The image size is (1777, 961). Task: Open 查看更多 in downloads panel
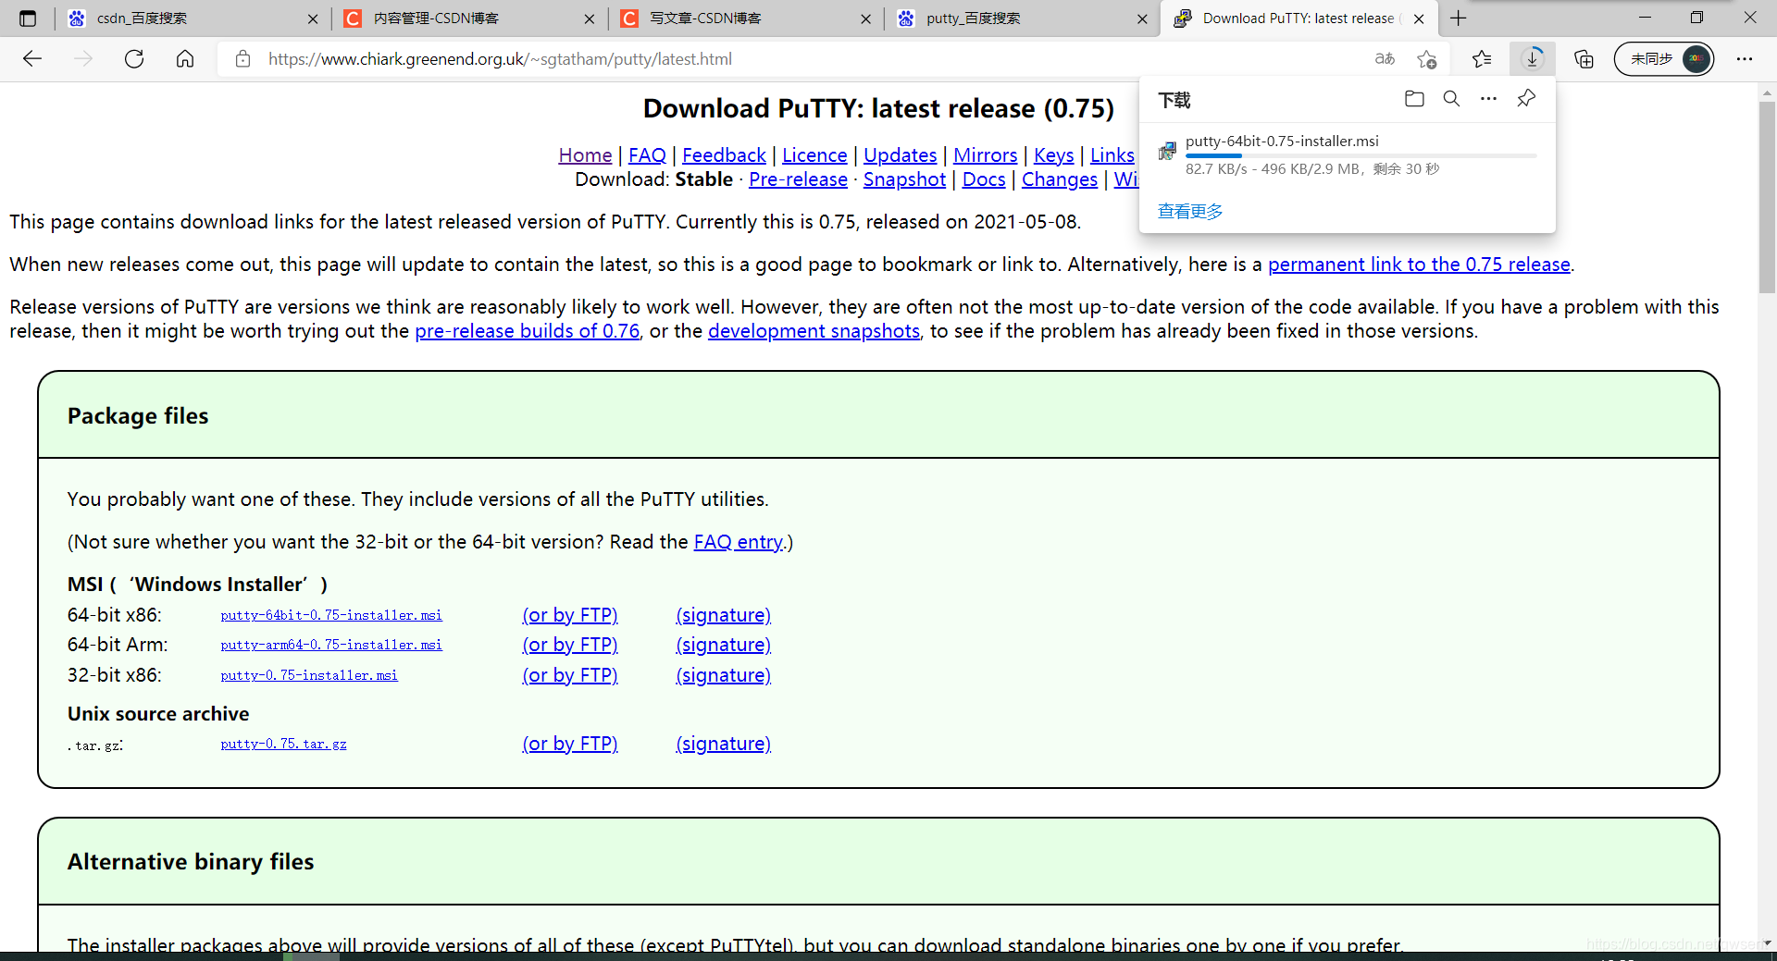click(1190, 212)
